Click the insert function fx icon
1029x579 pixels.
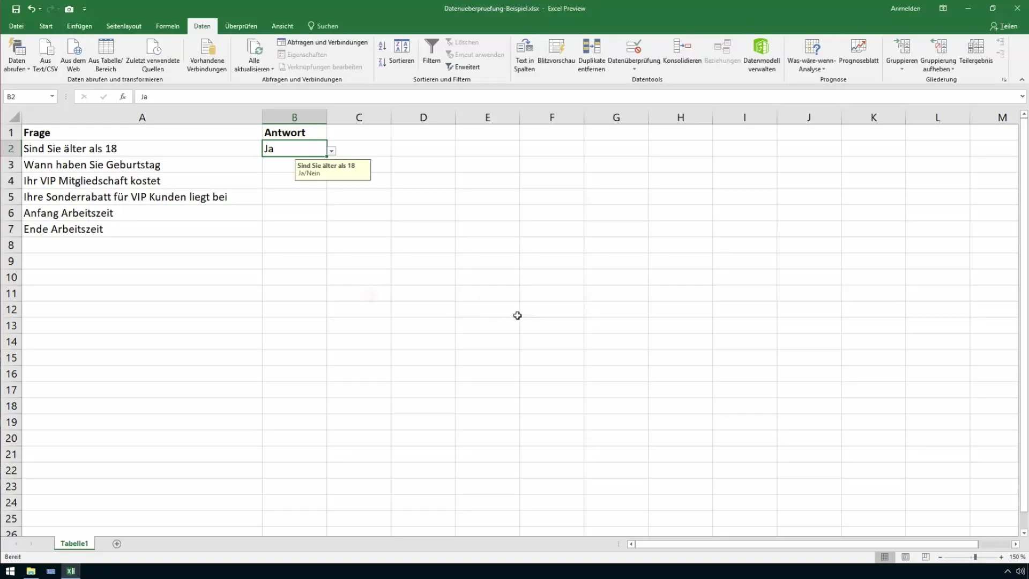[123, 96]
